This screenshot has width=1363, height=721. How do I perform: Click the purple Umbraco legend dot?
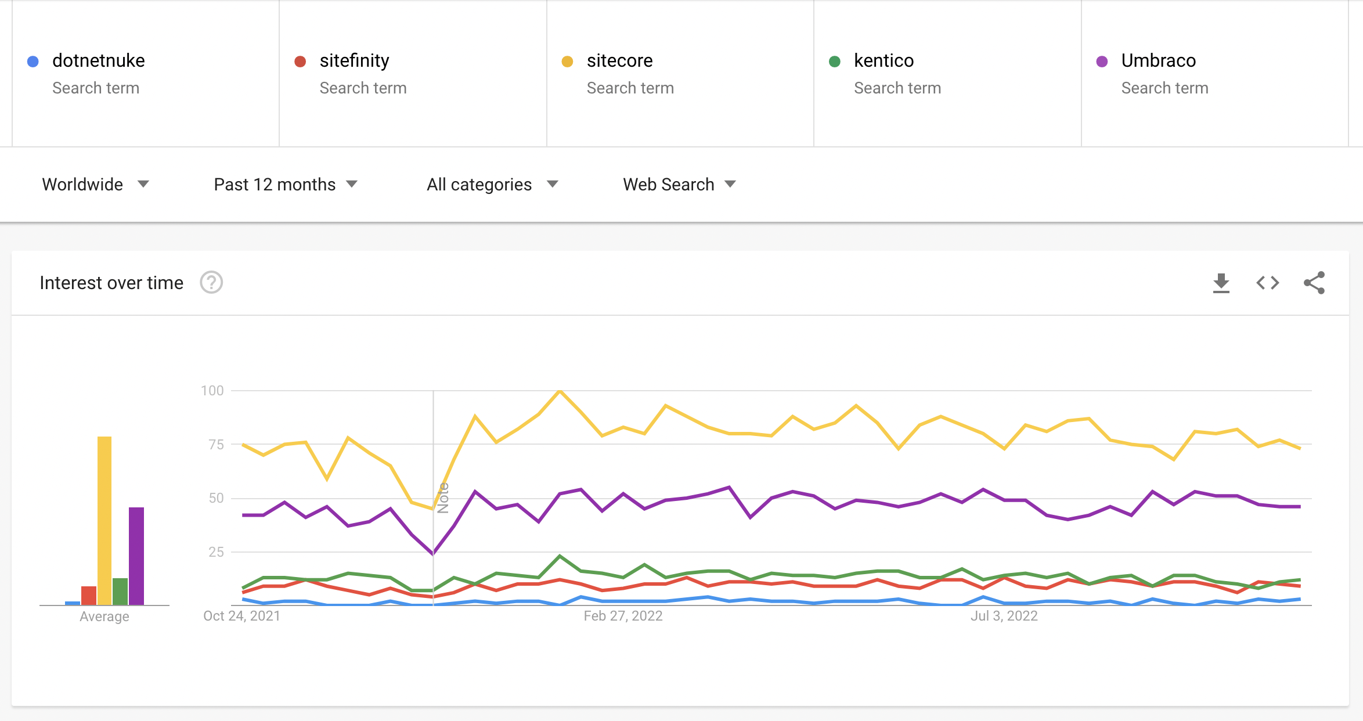(x=1102, y=62)
